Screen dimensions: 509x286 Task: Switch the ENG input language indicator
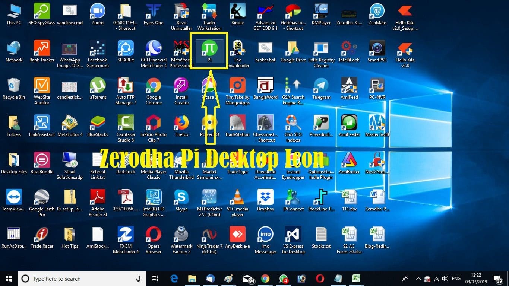point(456,279)
